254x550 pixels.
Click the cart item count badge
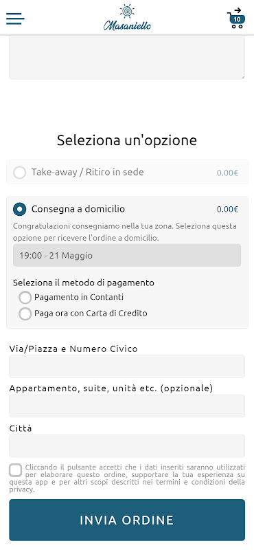[x=238, y=19]
